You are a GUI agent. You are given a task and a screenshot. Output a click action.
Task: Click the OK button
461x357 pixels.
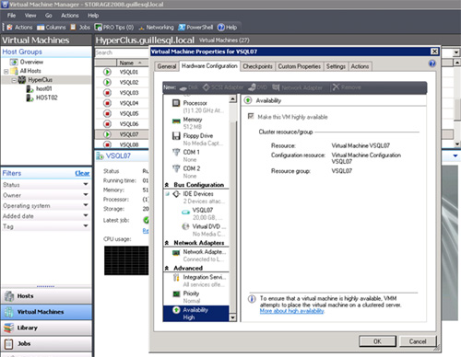(x=377, y=341)
